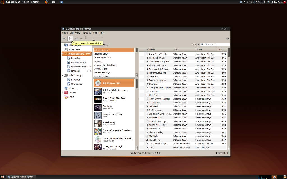Open the Places menu in top panel
Viewport: 287px width, 179px height.
26,2
